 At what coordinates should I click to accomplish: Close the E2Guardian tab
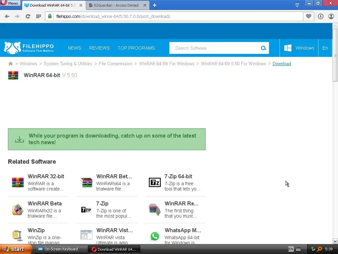click(145, 5)
